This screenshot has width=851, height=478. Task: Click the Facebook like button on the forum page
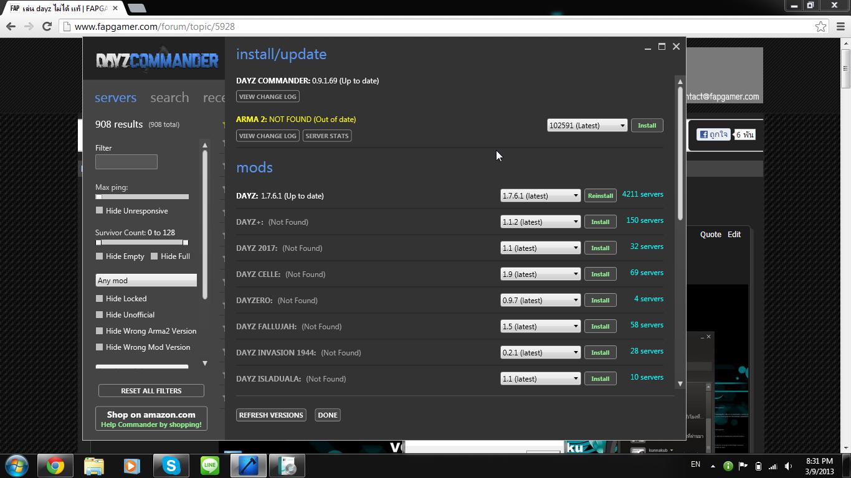pyautogui.click(x=713, y=134)
